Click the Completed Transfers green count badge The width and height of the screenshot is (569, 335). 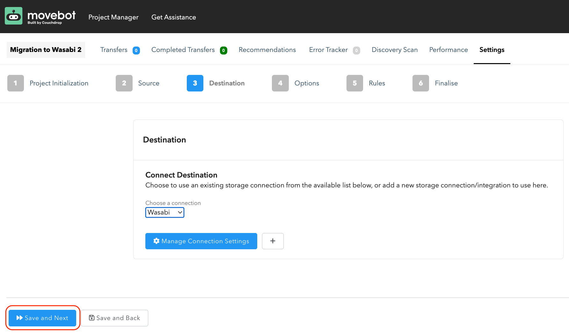[223, 50]
